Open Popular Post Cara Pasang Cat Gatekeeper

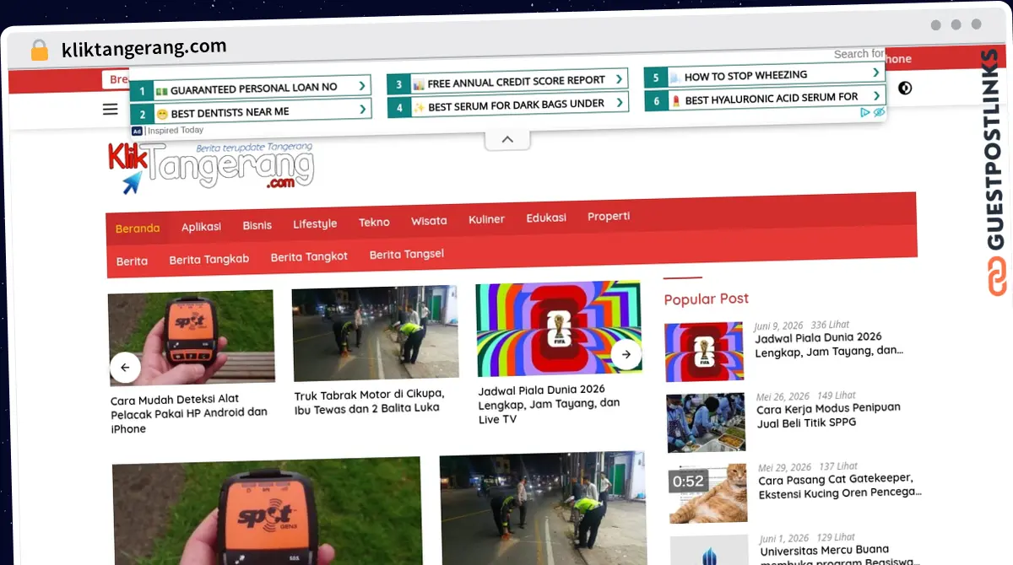[839, 486]
